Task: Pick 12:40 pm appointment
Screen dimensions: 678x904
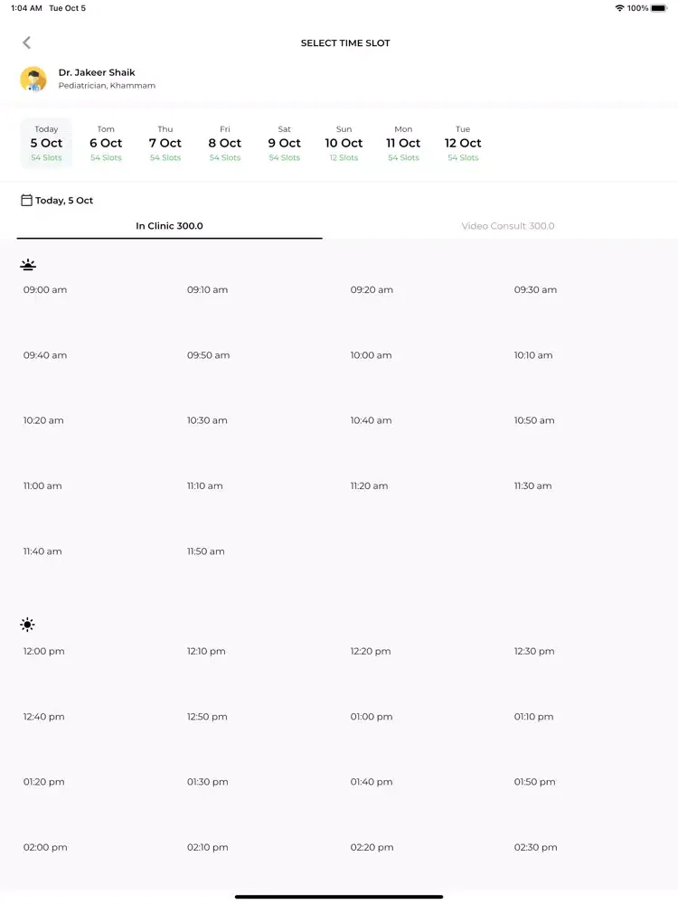Action: click(x=43, y=717)
